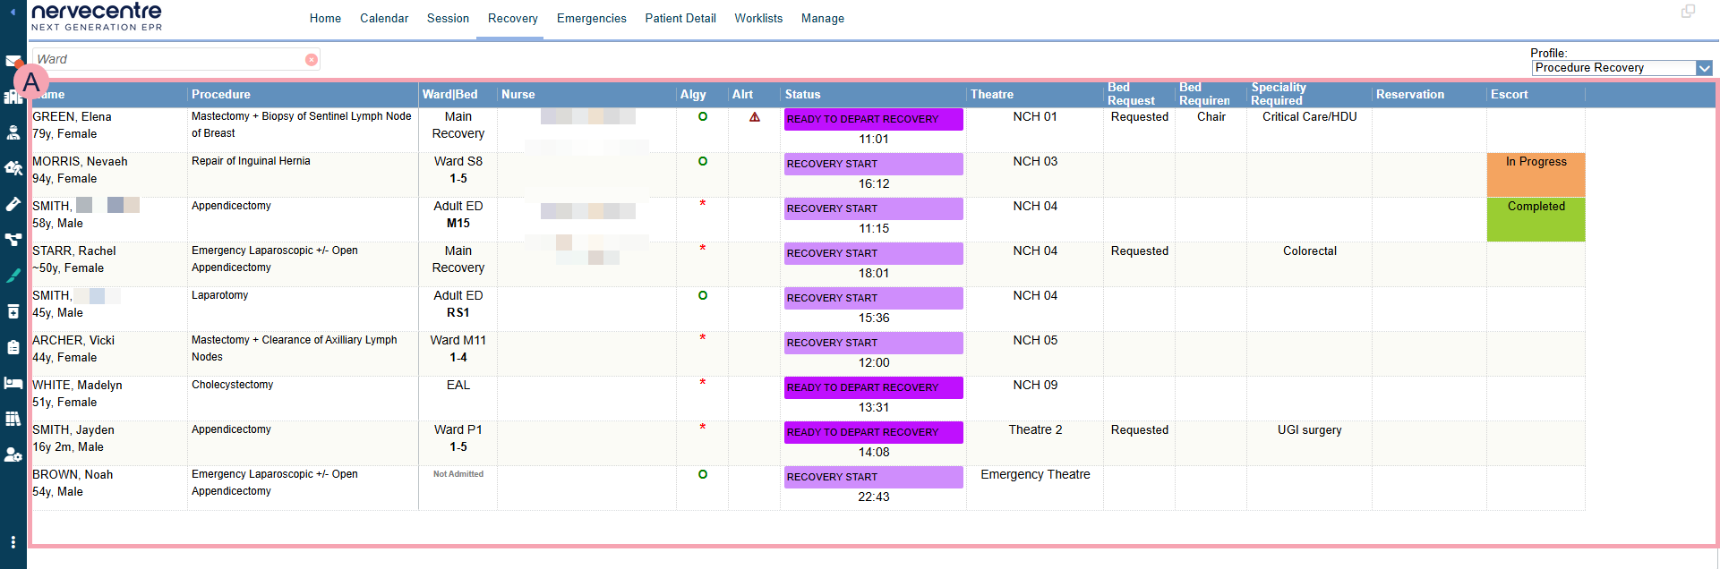Expand the Profile dropdown arrow
Image resolution: width=1720 pixels, height=569 pixels.
point(1704,68)
